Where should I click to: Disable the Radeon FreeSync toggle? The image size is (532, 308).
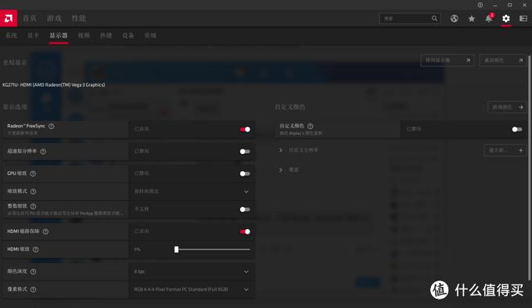pos(245,130)
